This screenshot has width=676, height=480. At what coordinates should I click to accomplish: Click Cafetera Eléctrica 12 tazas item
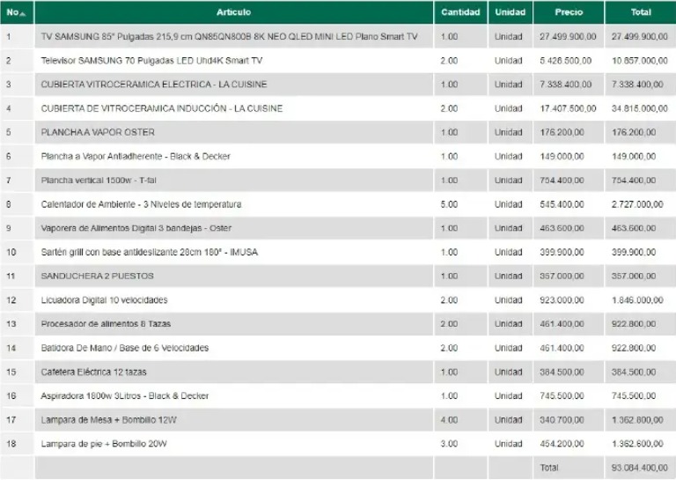tap(93, 373)
